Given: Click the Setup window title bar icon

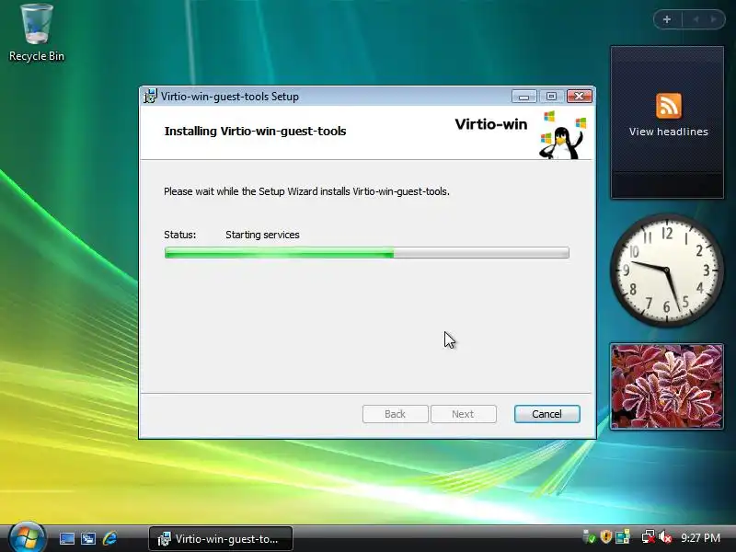Looking at the screenshot, I should pyautogui.click(x=150, y=97).
